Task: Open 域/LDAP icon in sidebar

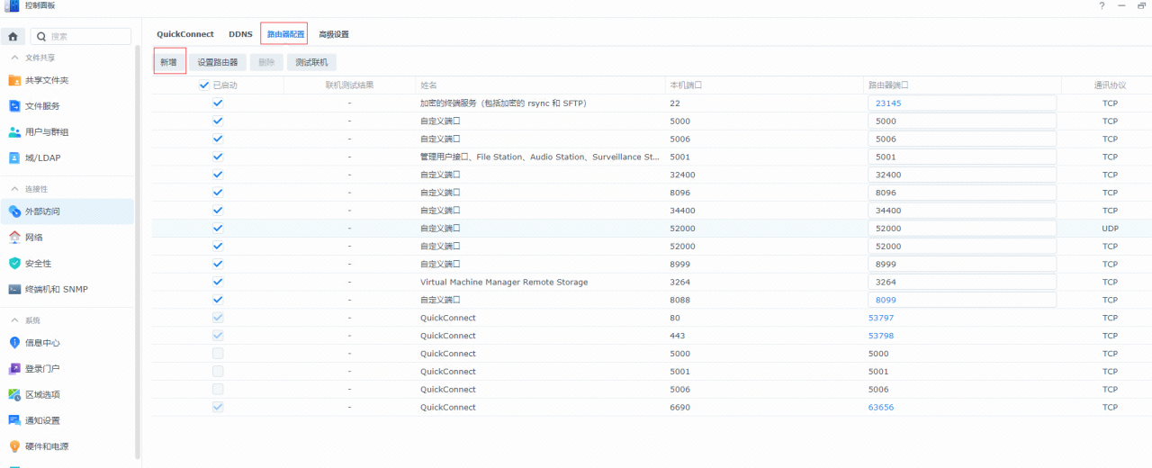Action: pyautogui.click(x=14, y=158)
